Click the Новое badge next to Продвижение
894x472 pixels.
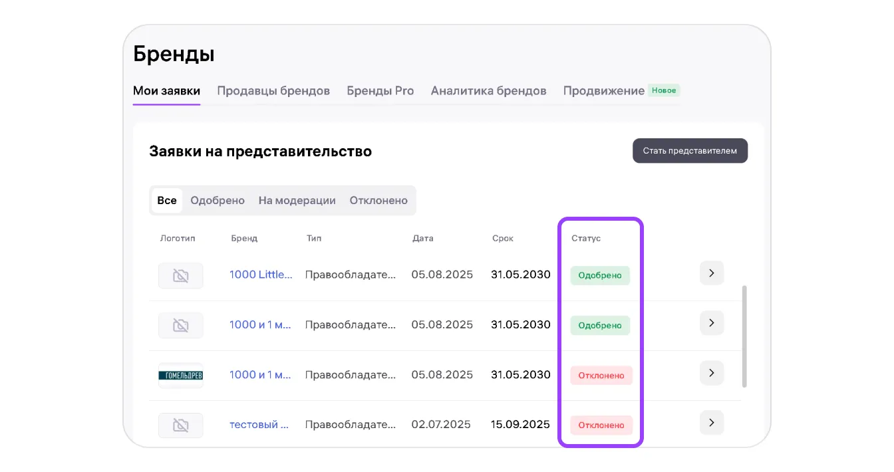point(664,90)
